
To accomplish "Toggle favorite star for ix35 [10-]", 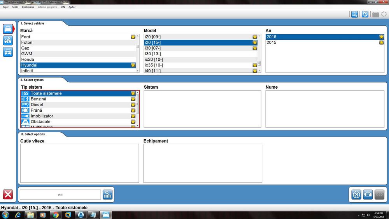I will pos(255,65).
